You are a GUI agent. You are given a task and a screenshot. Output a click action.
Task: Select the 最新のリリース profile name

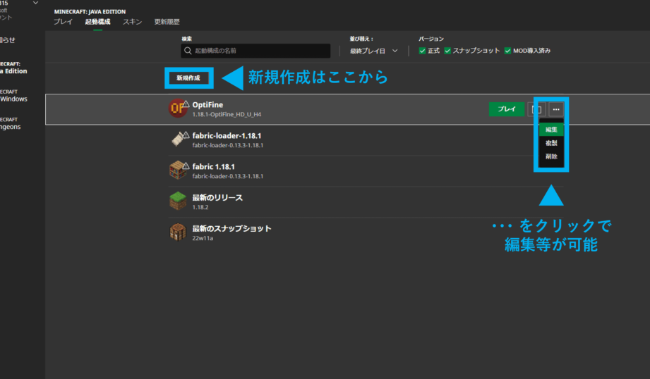(217, 198)
